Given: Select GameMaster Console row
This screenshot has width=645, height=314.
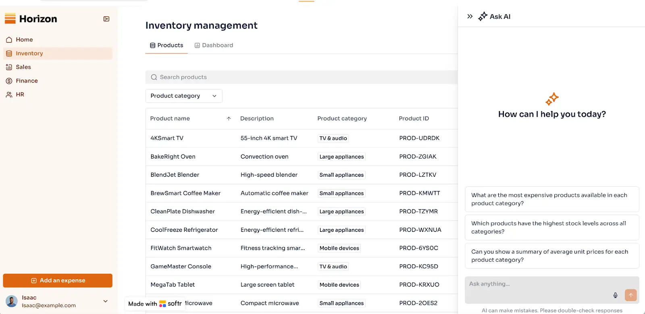Looking at the screenshot, I should (x=181, y=266).
